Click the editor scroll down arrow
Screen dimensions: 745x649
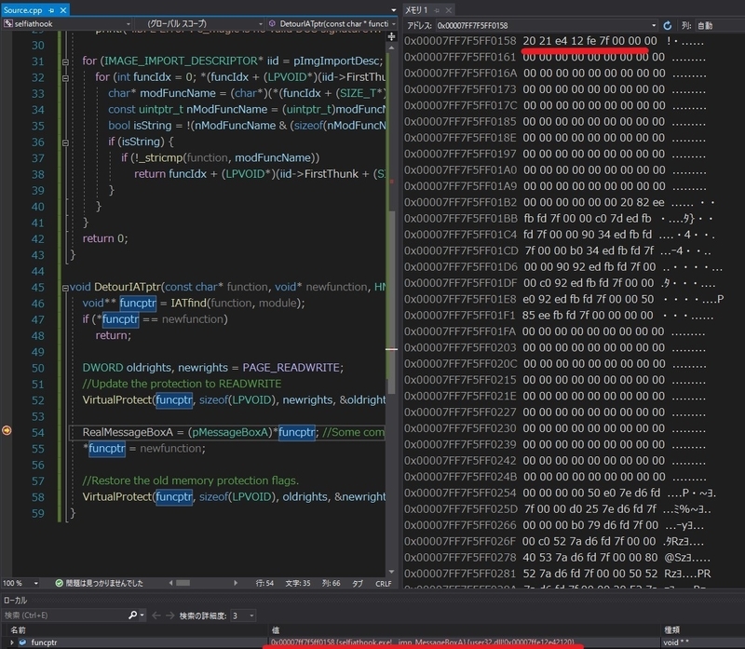[391, 572]
